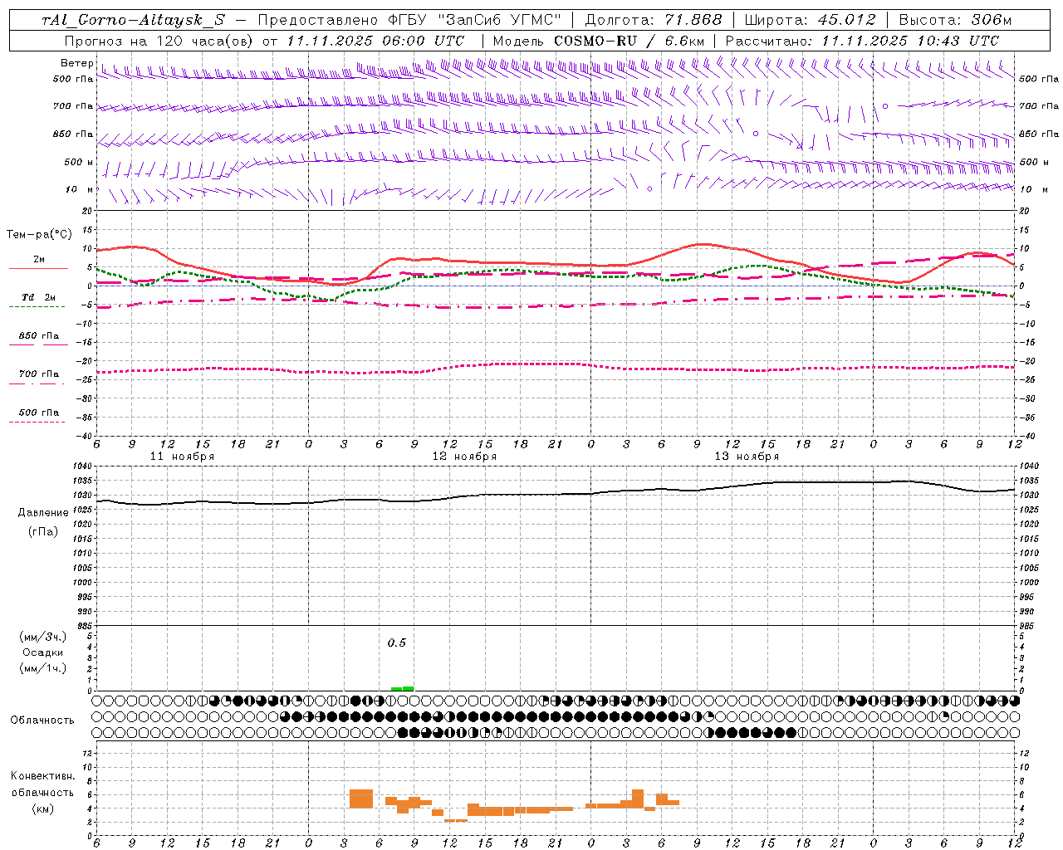Viewport: 1063px width, 850px height.
Task: Click the station title rAl_Gorno-Altaysk_S
Action: coord(133,21)
